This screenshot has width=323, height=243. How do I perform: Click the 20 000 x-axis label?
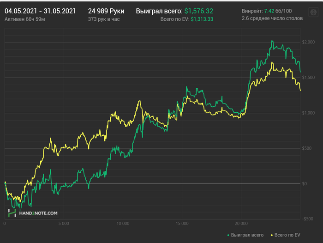[241, 224]
